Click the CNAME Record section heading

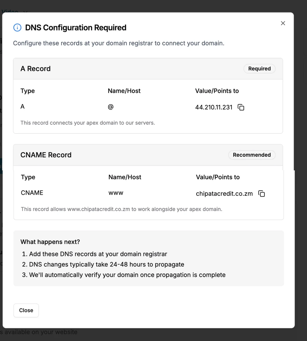46,155
